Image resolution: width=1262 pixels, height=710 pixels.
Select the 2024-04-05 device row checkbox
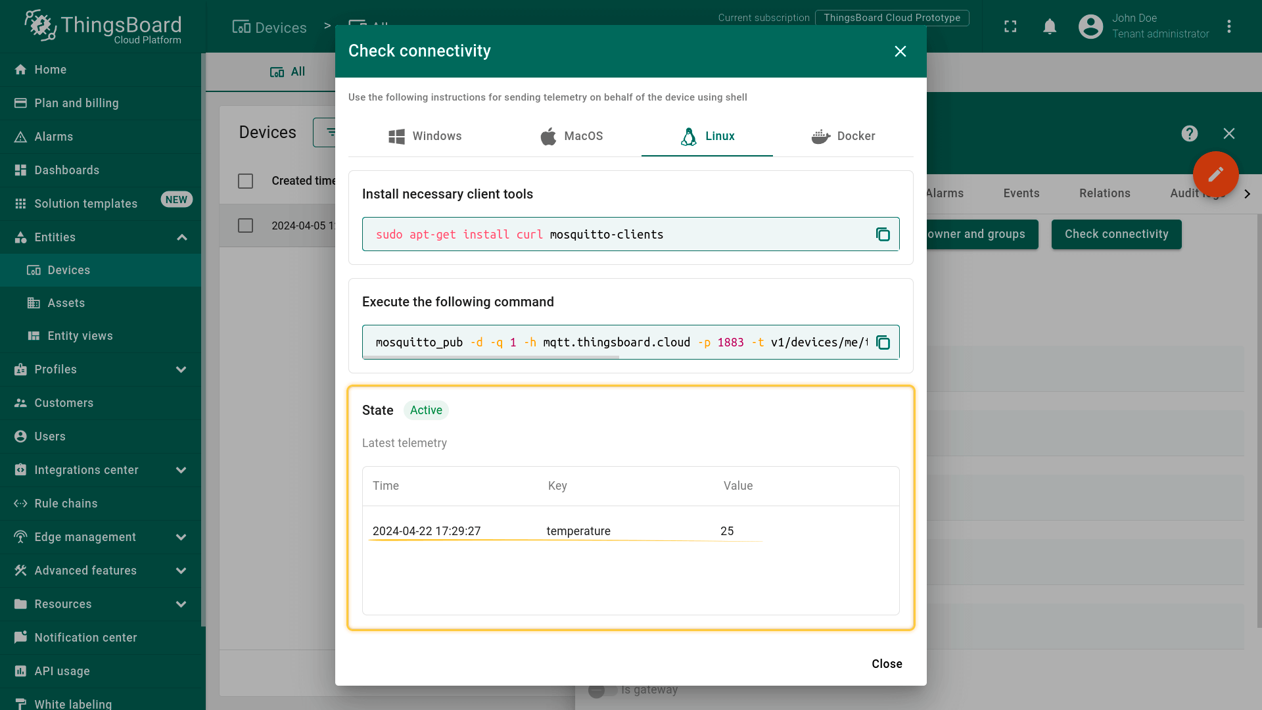(x=245, y=225)
